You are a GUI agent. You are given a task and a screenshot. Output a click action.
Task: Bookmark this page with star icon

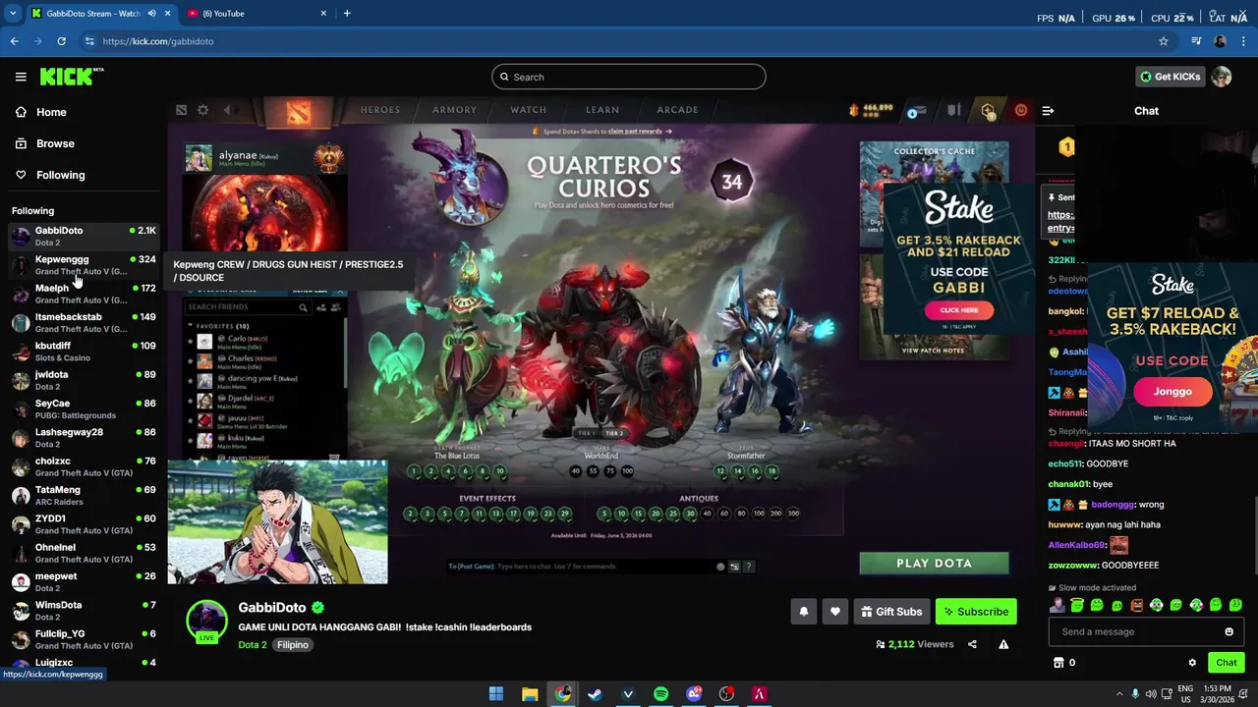click(x=1164, y=41)
